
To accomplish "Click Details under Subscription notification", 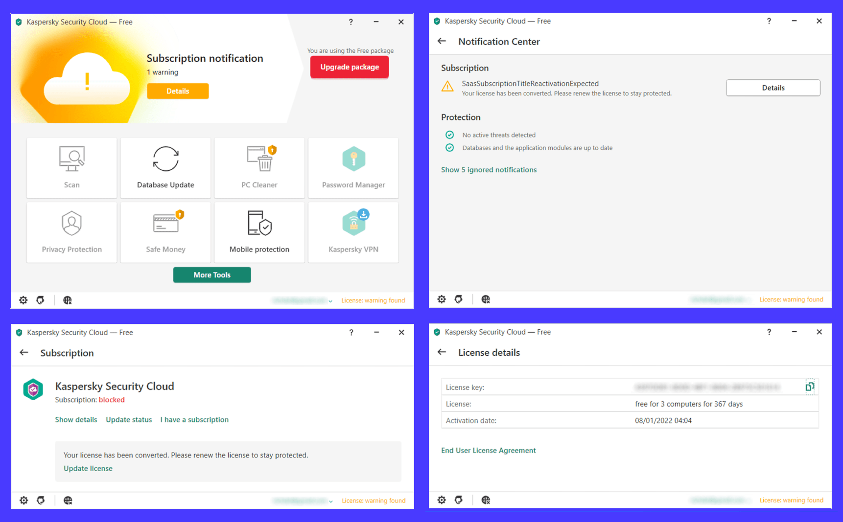I will pyautogui.click(x=178, y=91).
